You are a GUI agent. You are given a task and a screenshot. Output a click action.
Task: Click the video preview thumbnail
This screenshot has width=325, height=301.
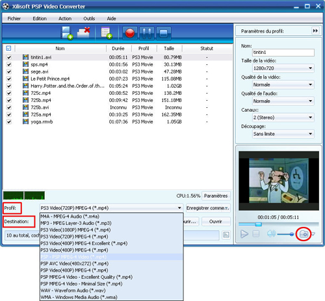pyautogui.click(x=279, y=181)
